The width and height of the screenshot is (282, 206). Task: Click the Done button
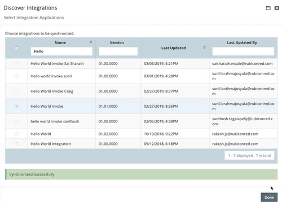[x=269, y=198]
